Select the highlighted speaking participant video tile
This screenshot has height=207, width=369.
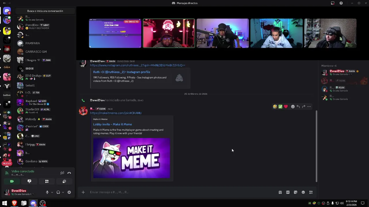(x=169, y=33)
